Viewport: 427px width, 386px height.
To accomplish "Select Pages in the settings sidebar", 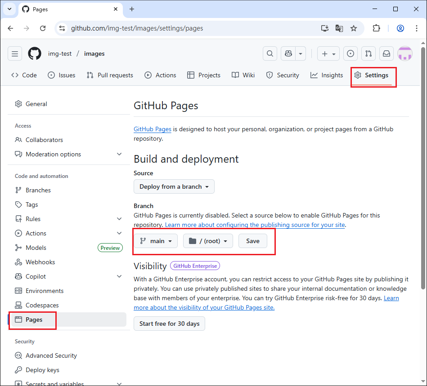I will click(32, 319).
